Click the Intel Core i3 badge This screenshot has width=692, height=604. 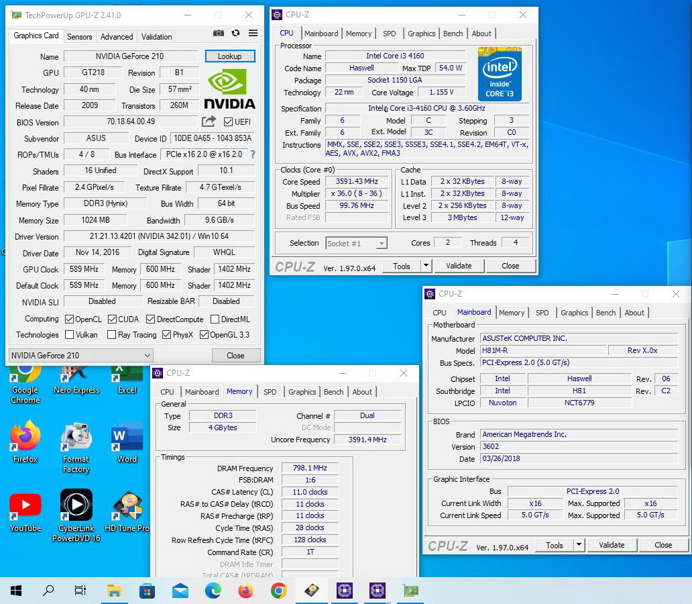500,74
